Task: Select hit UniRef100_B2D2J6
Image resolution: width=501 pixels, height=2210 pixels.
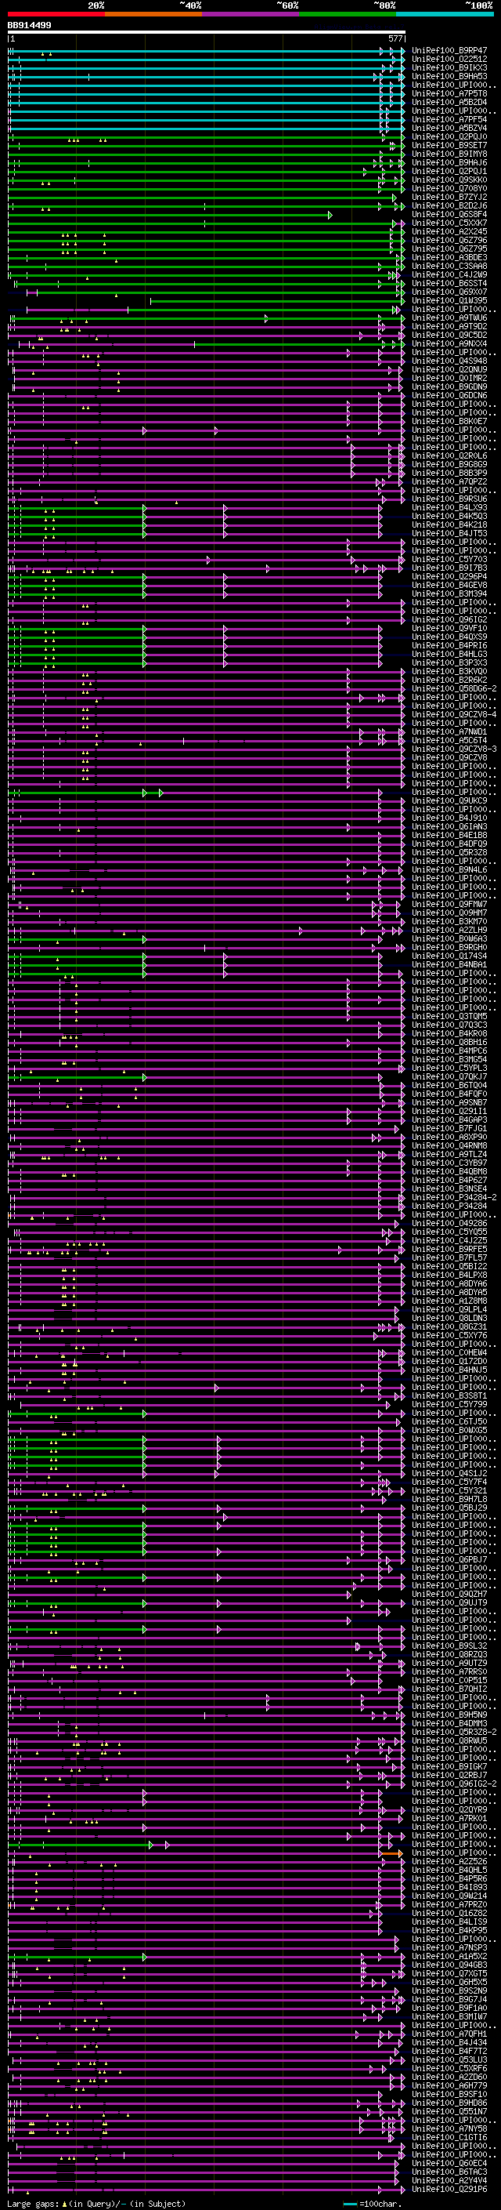Action: tap(449, 206)
